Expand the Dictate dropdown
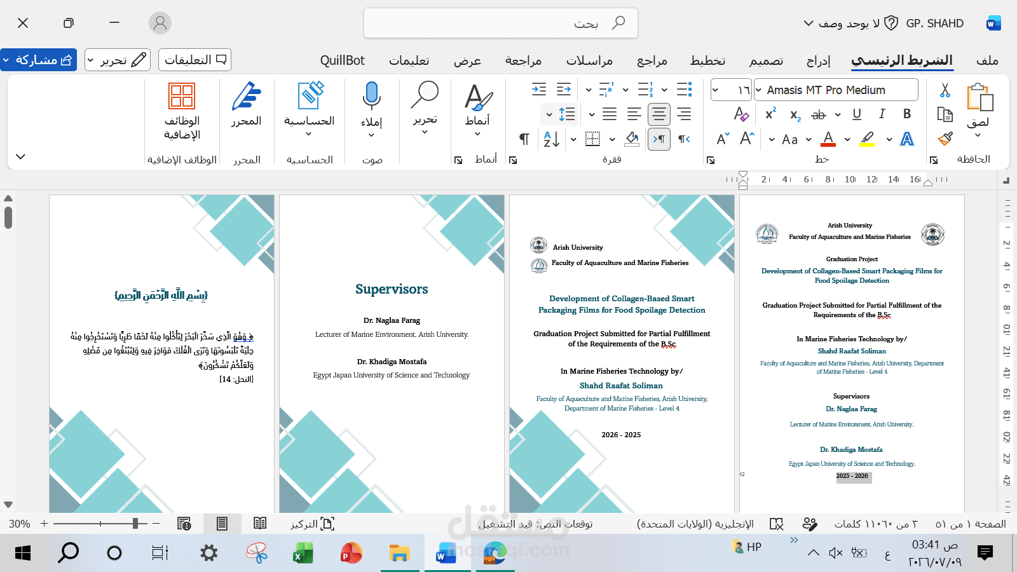 click(x=371, y=135)
